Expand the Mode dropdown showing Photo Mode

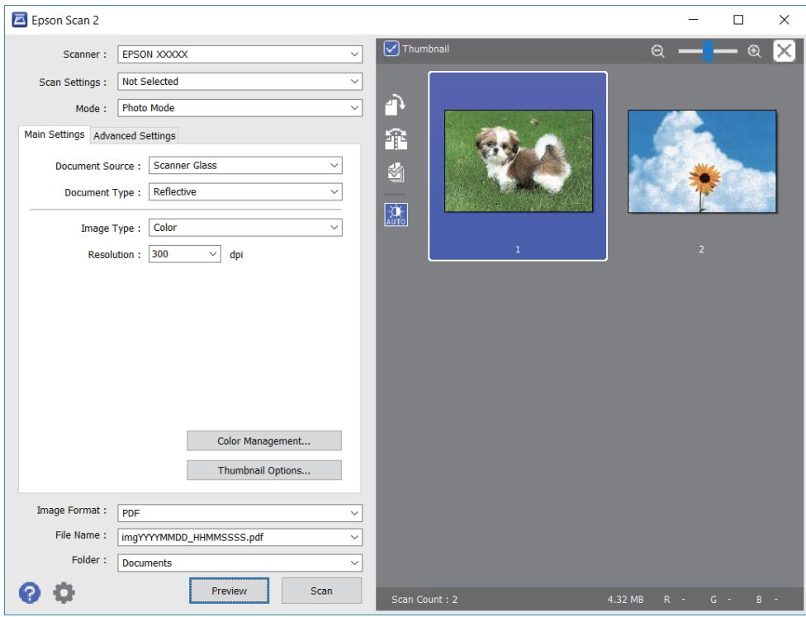pos(239,108)
